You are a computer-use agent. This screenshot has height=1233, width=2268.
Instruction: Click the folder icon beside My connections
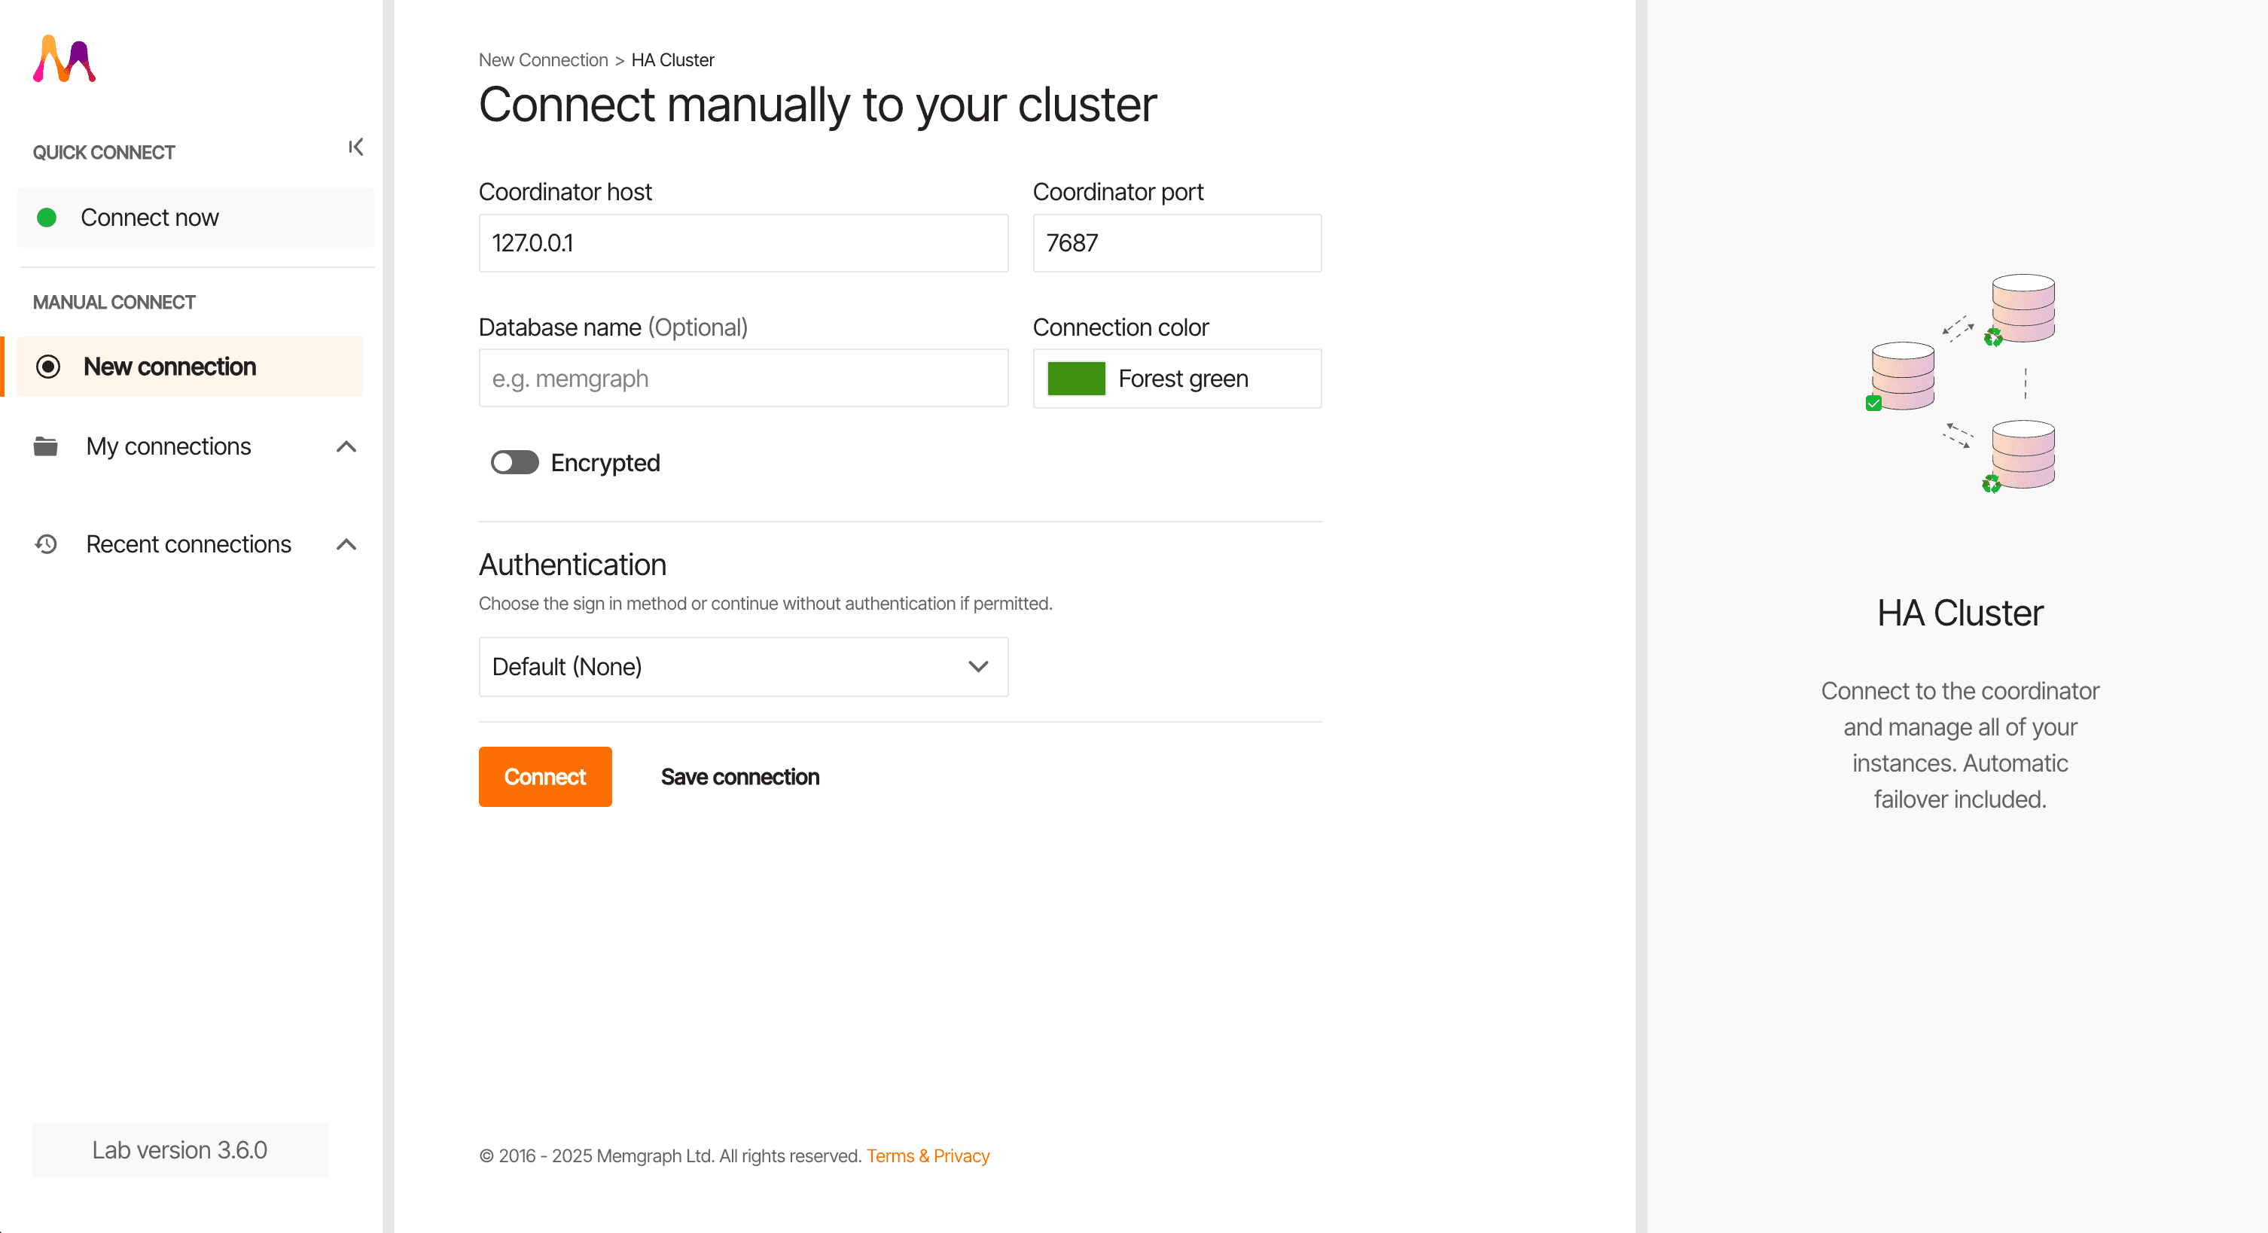(46, 446)
